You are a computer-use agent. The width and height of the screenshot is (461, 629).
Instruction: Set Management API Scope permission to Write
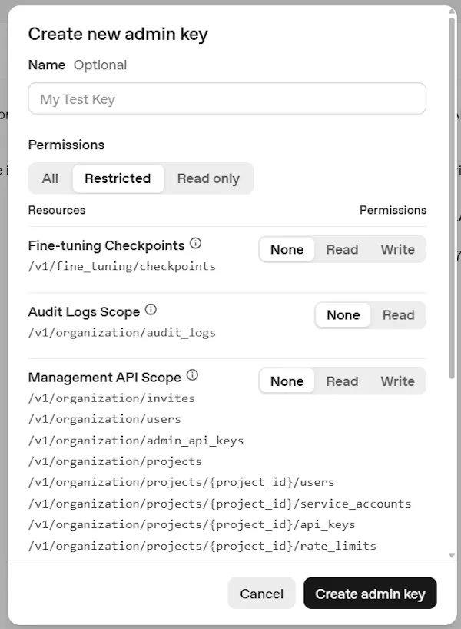point(398,381)
